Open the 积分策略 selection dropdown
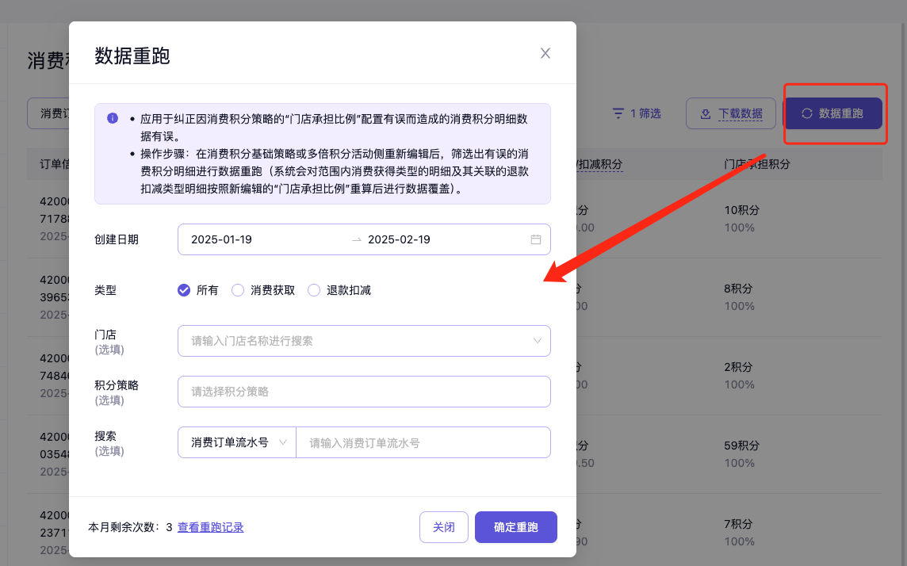 (364, 392)
